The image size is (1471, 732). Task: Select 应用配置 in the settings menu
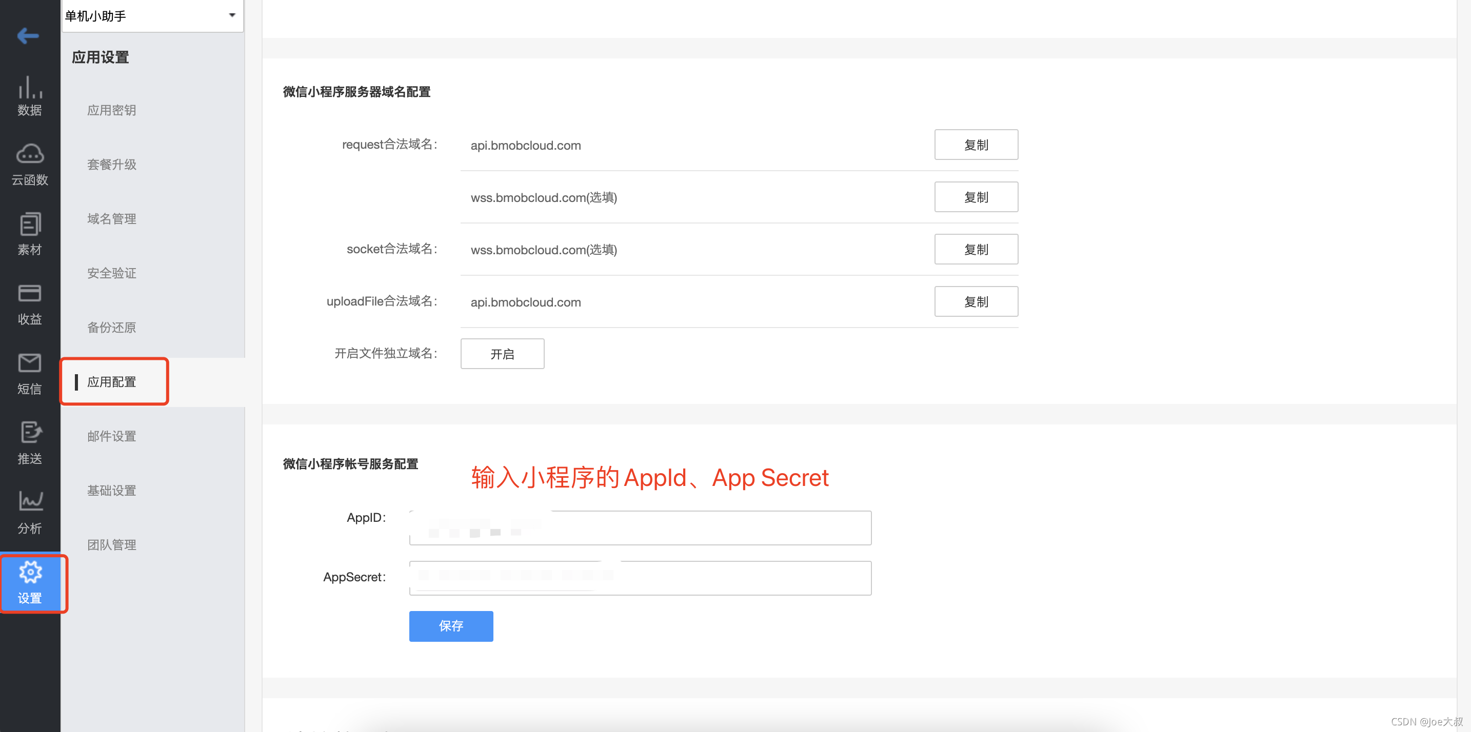pyautogui.click(x=111, y=382)
